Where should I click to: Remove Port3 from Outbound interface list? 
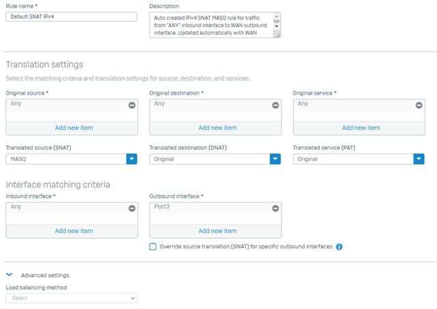coord(275,208)
